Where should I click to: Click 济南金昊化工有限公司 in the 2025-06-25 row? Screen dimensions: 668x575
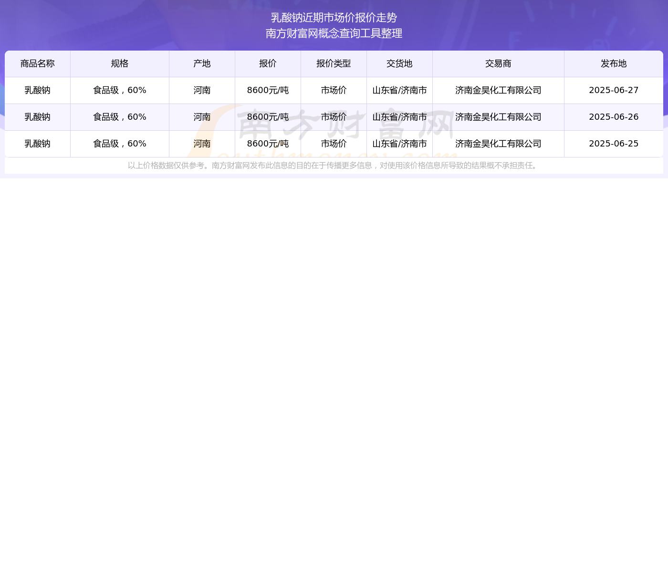[x=498, y=144]
